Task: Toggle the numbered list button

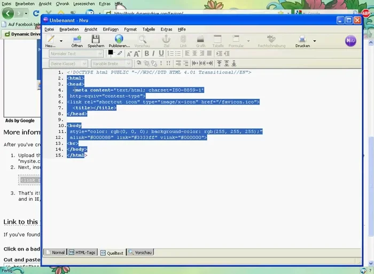Action: coord(170,53)
